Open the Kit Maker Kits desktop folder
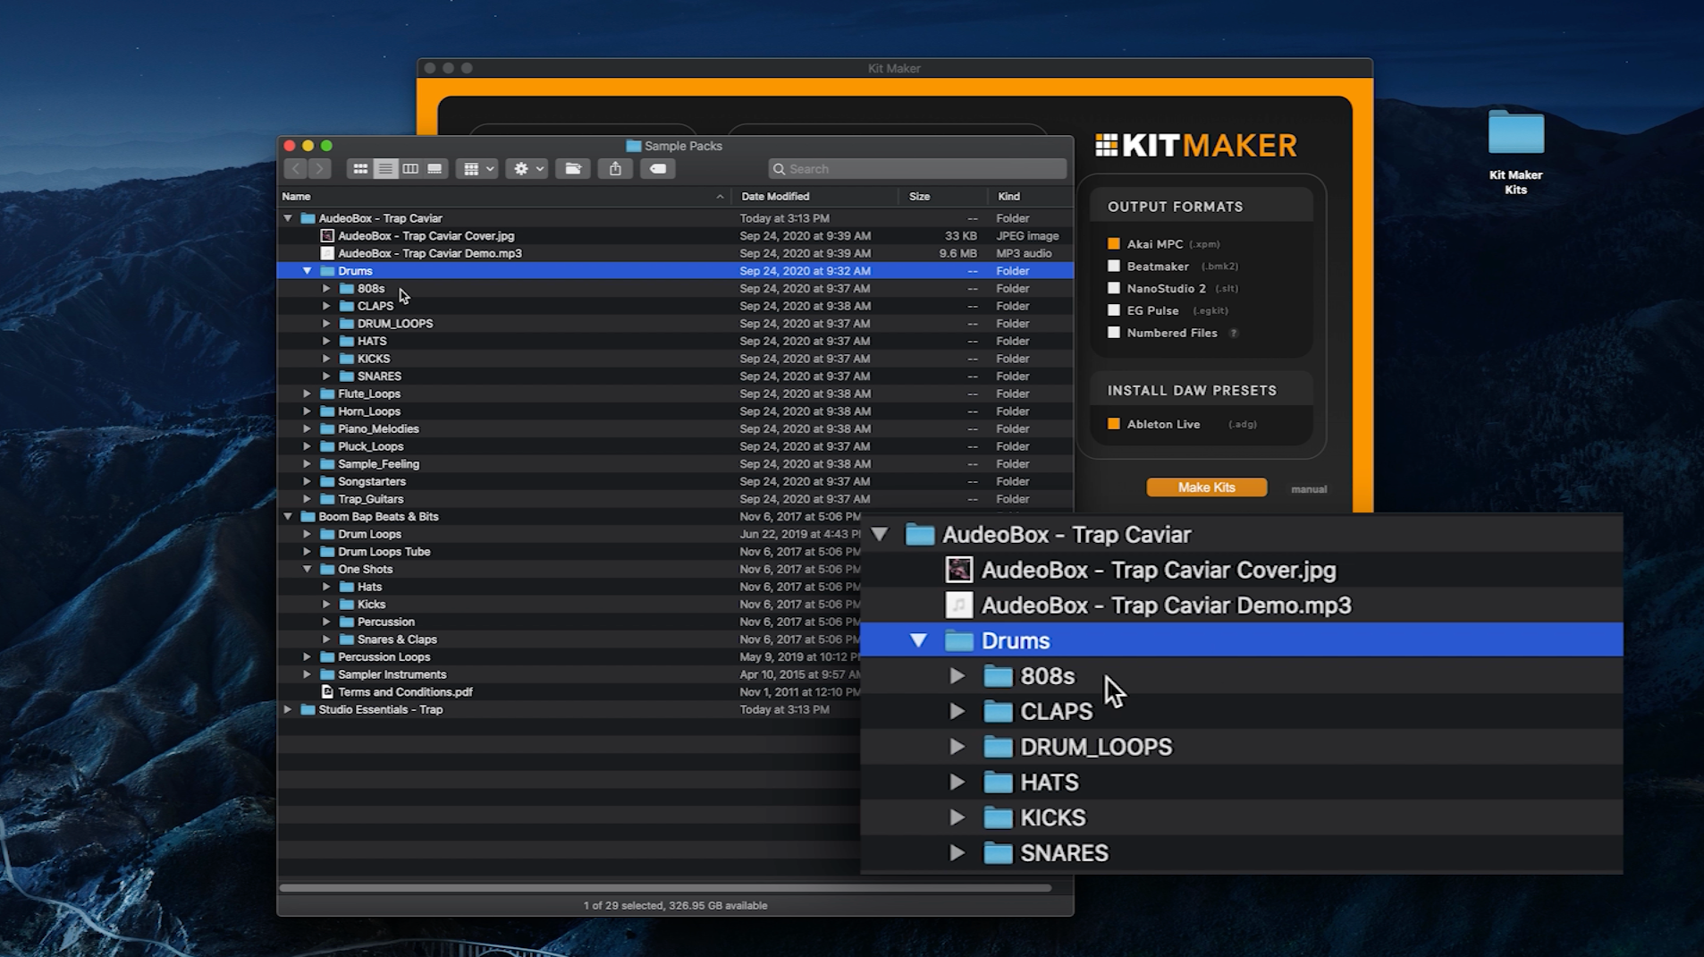This screenshot has width=1704, height=957. [1516, 134]
